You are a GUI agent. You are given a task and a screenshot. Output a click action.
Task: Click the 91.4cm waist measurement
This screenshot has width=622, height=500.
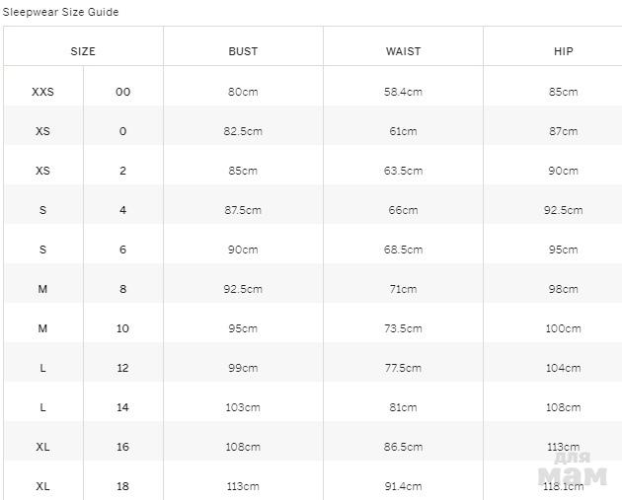point(403,486)
